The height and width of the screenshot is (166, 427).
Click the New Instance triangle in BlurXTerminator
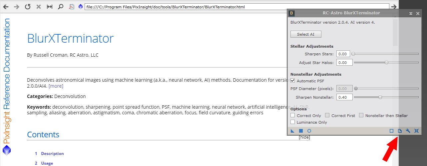click(x=292, y=131)
